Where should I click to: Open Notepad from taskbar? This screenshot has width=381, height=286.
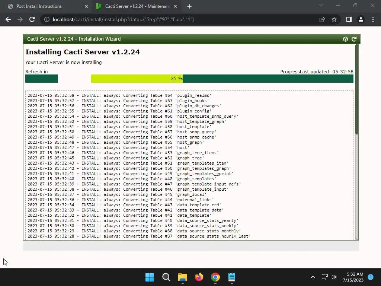[232, 277]
